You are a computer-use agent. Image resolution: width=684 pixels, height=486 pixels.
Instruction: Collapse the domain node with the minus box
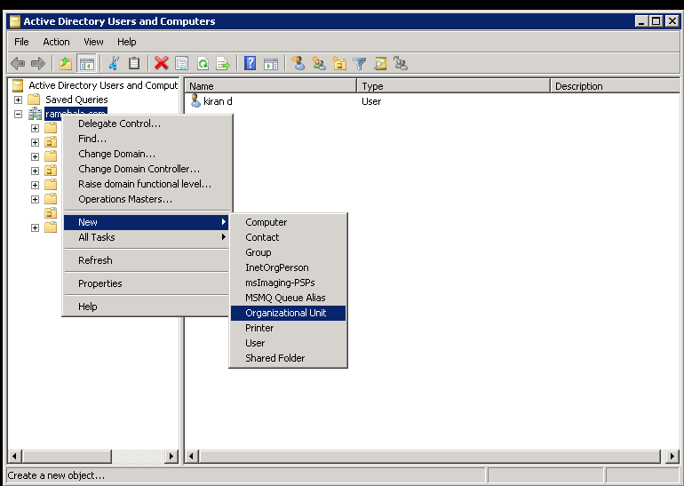[19, 115]
